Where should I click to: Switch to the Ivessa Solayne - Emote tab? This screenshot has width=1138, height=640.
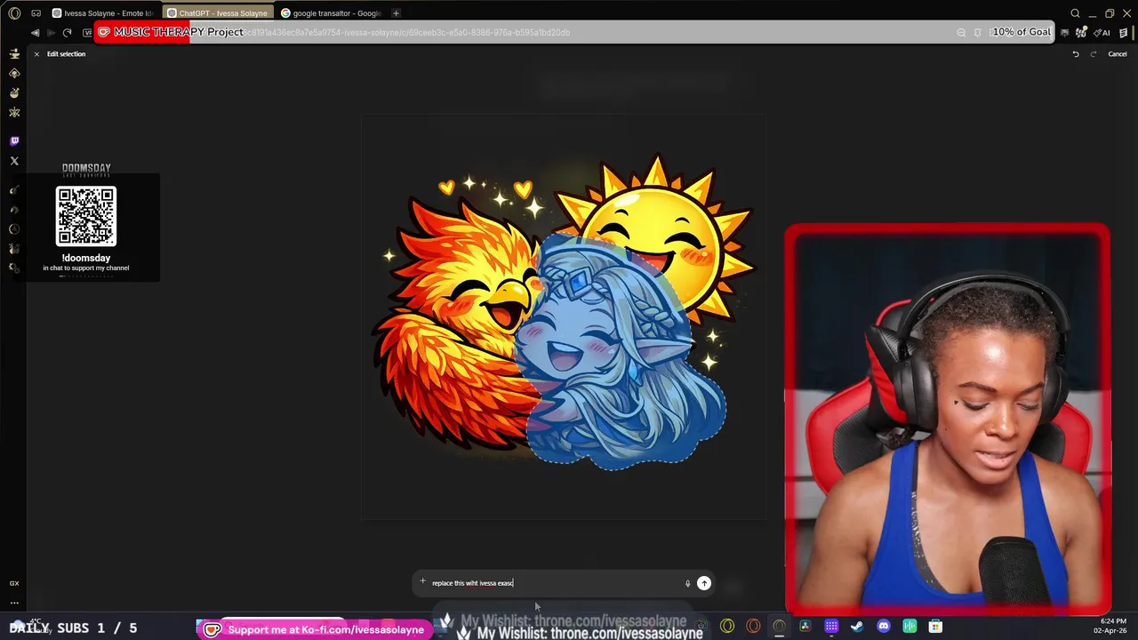[x=105, y=13]
